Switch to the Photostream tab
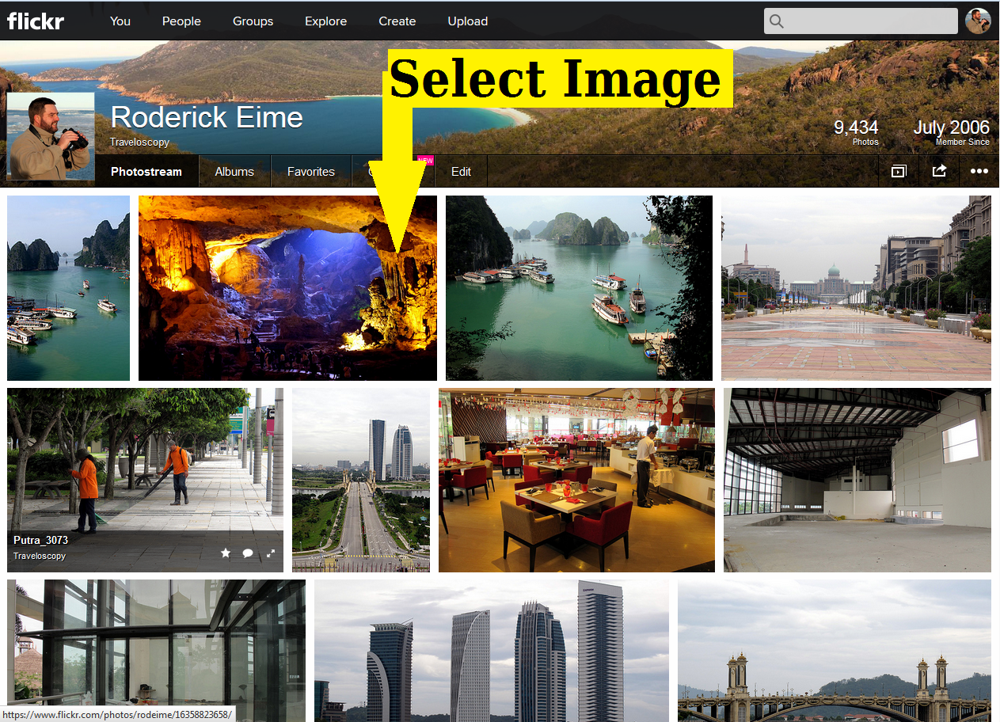The width and height of the screenshot is (1000, 722). click(x=146, y=171)
